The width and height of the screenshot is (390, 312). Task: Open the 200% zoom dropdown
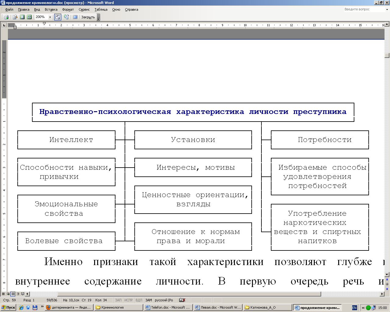point(50,17)
